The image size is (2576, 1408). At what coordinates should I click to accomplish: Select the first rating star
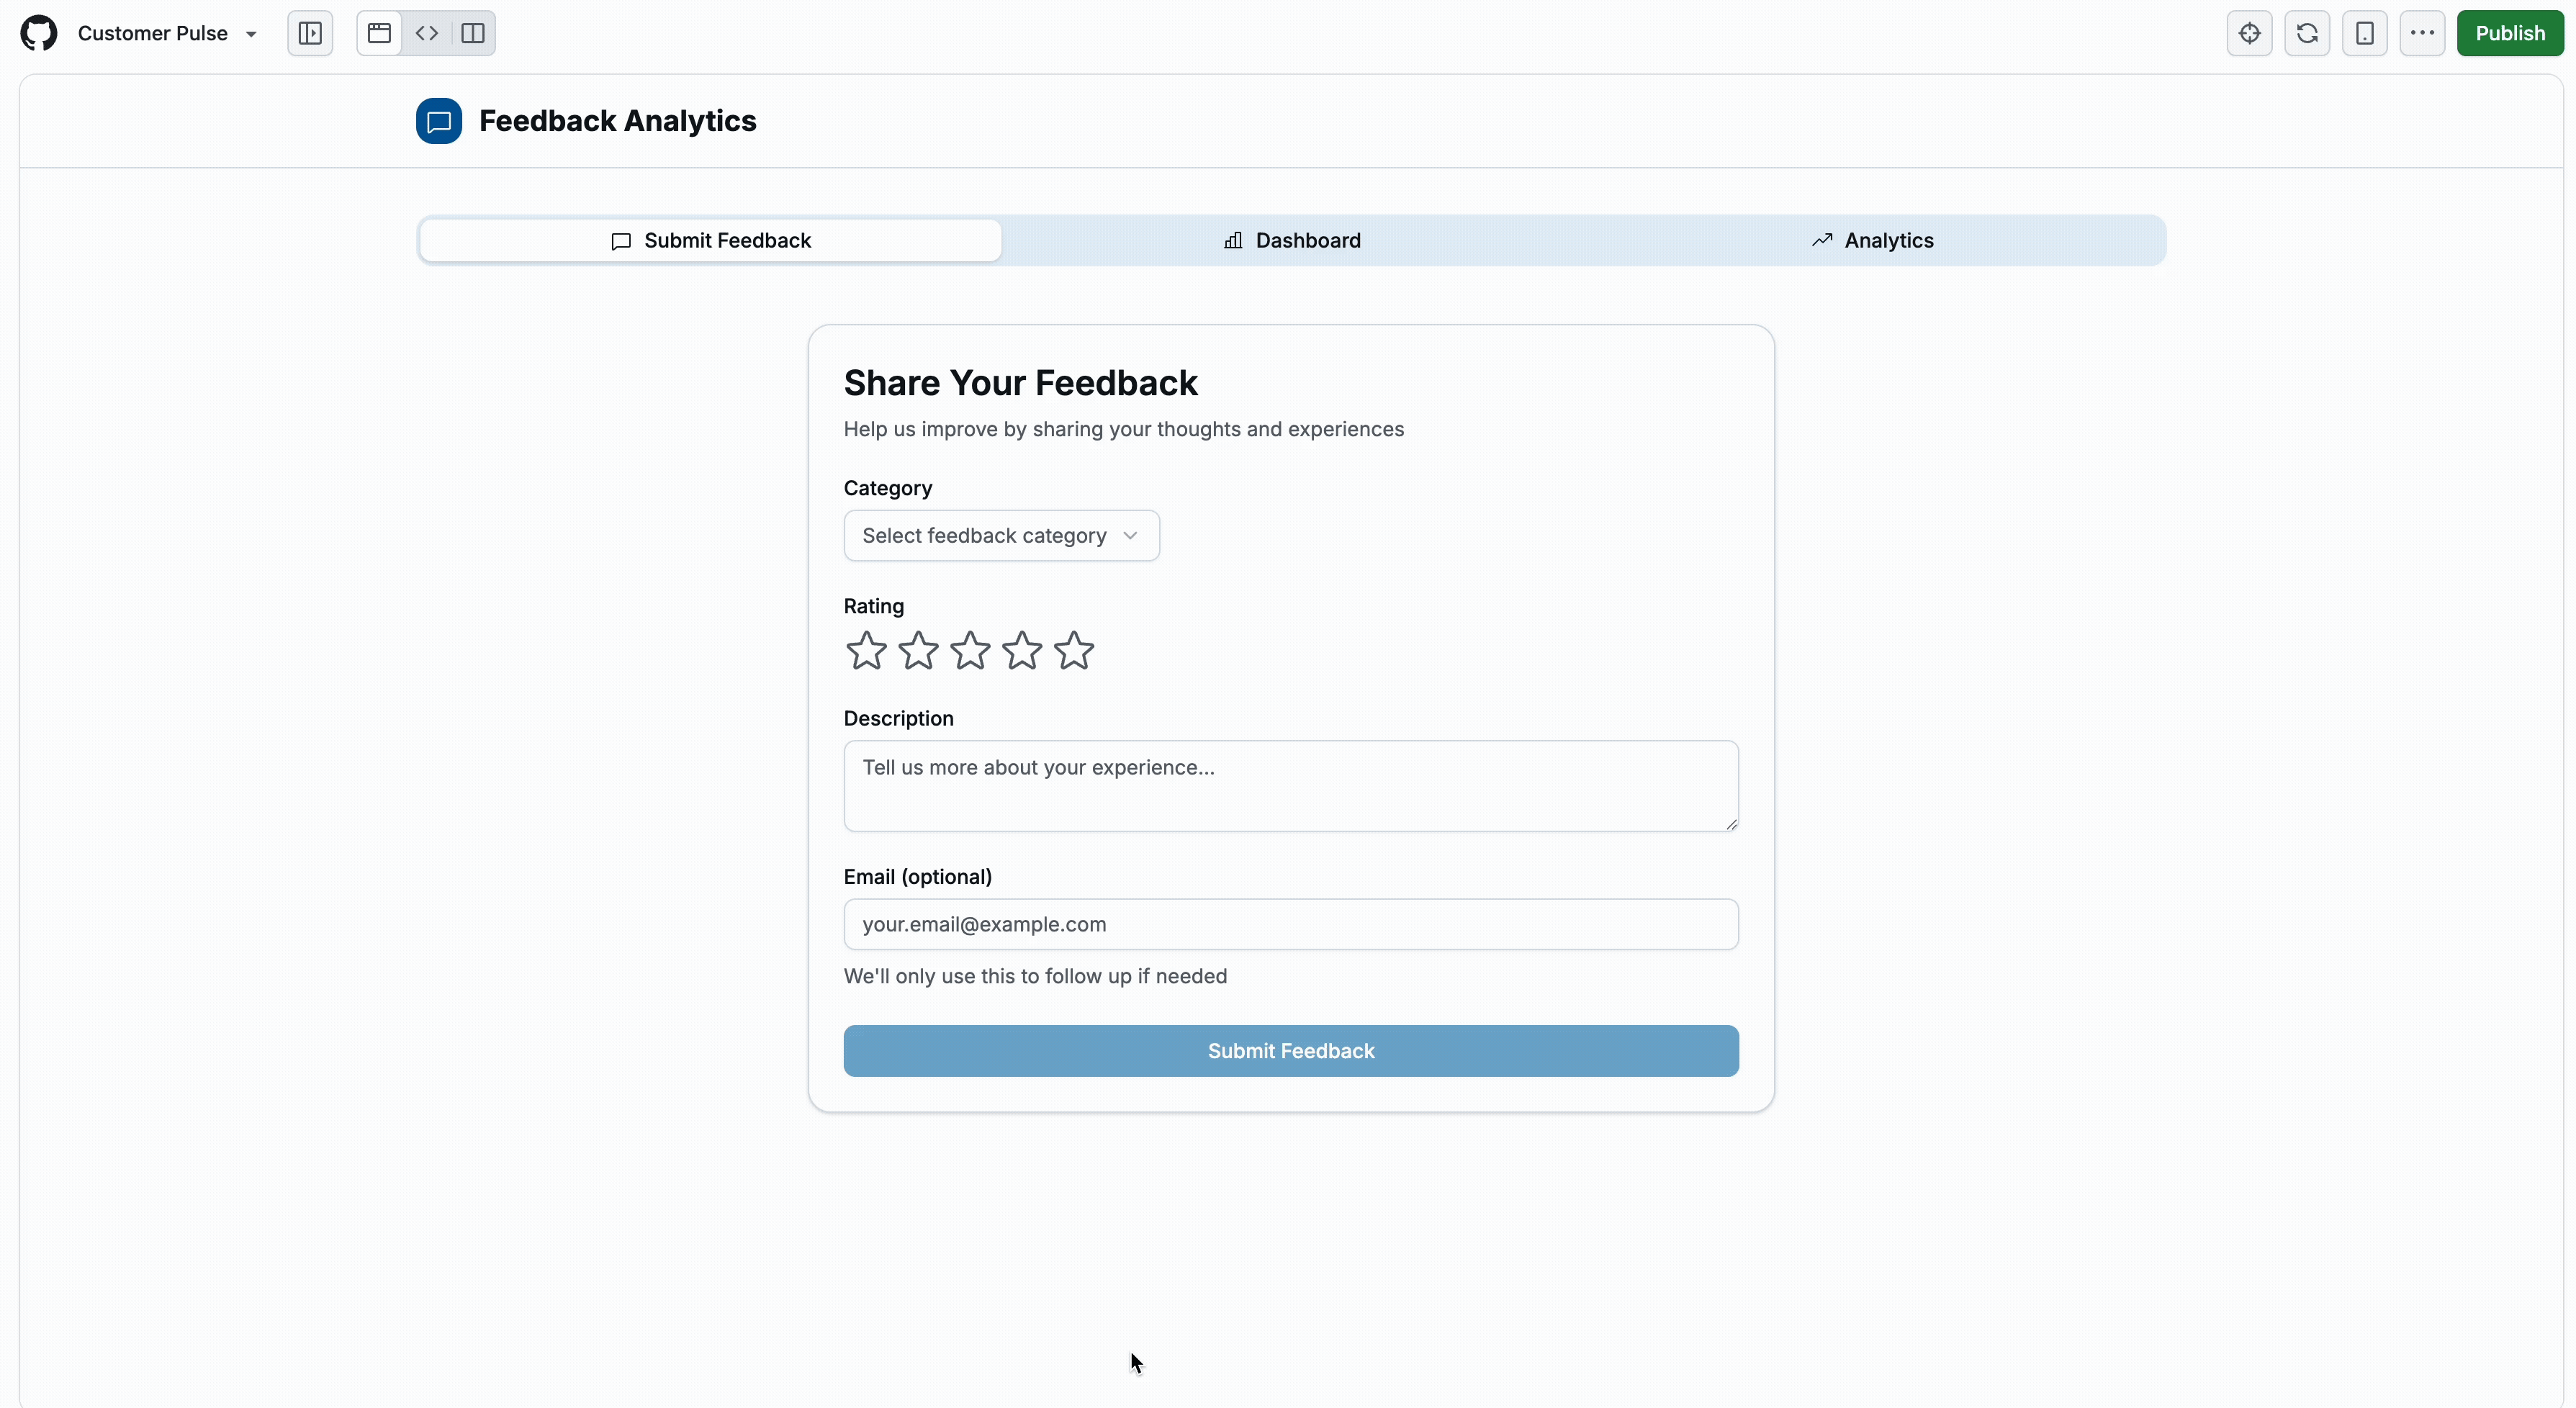tap(866, 650)
